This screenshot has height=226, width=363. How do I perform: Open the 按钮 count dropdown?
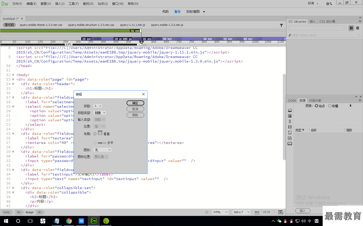[x=98, y=106]
